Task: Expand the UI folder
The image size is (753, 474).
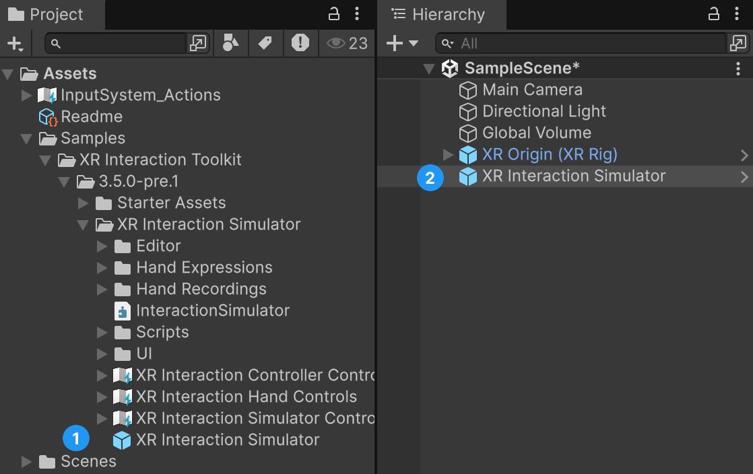Action: (x=102, y=354)
